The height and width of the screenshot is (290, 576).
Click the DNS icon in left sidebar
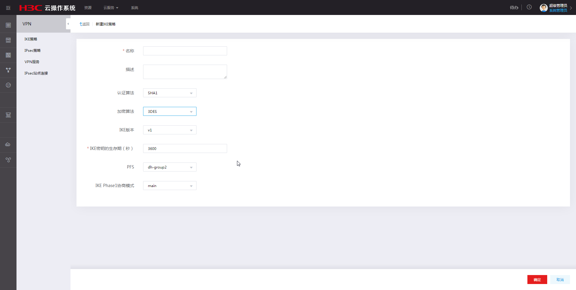[8, 40]
